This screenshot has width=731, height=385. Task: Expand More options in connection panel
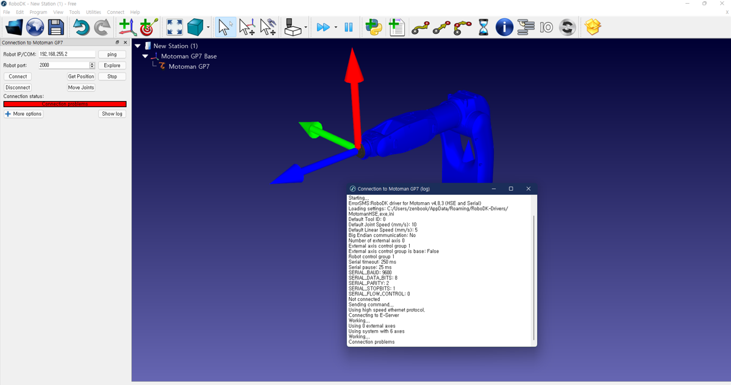23,114
